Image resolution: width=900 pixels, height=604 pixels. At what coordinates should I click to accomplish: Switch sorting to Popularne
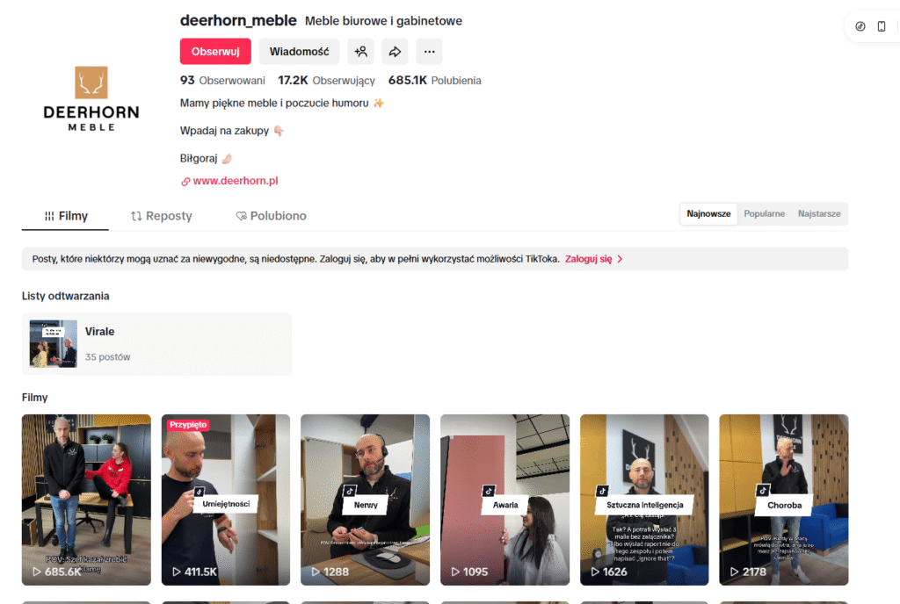pos(764,213)
